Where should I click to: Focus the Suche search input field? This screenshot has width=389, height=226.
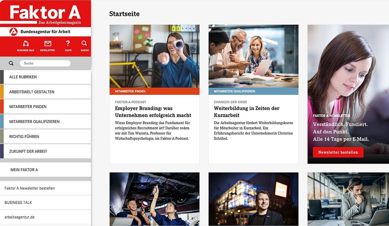coord(45,63)
